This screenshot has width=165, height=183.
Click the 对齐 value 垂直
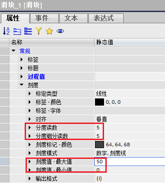[101, 119]
